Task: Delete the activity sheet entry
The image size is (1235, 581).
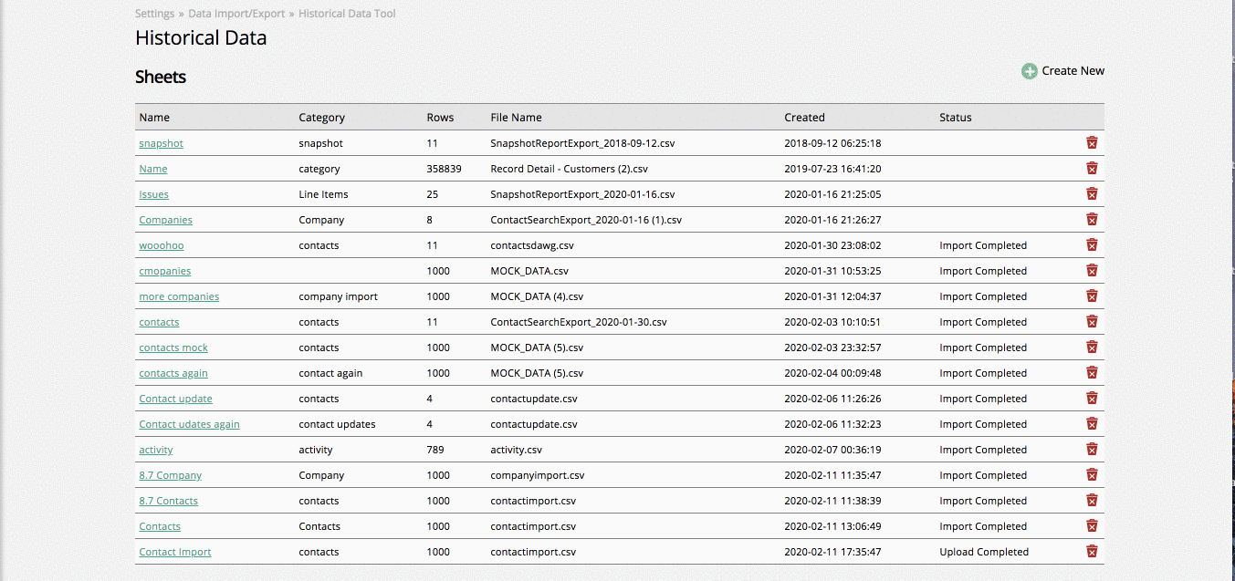Action: pyautogui.click(x=1092, y=450)
